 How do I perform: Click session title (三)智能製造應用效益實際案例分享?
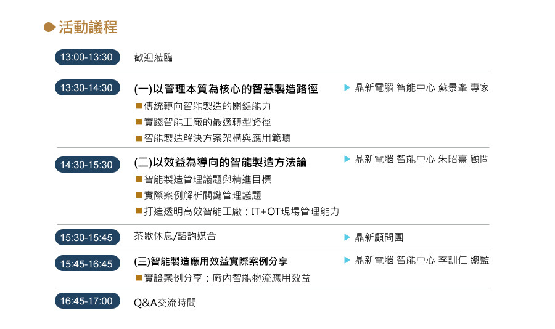coord(211,261)
